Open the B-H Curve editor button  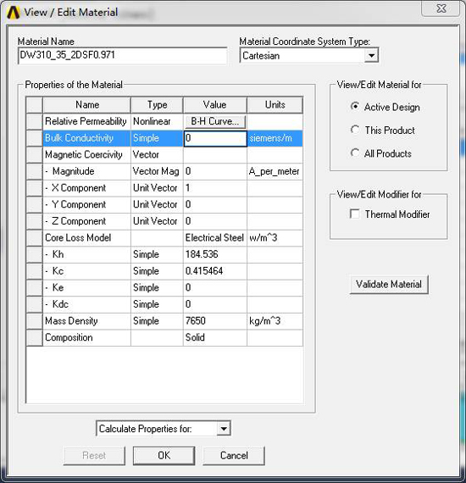pos(215,121)
